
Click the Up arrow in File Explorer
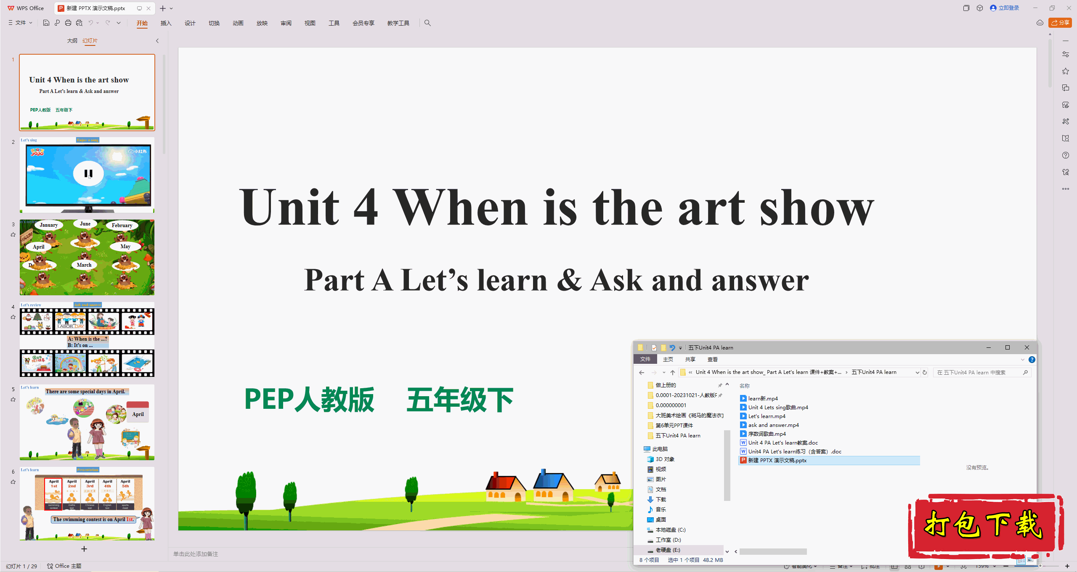coord(673,372)
